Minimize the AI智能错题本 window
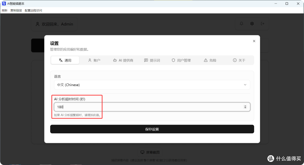The height and width of the screenshot is (165, 304). [x=276, y=3]
